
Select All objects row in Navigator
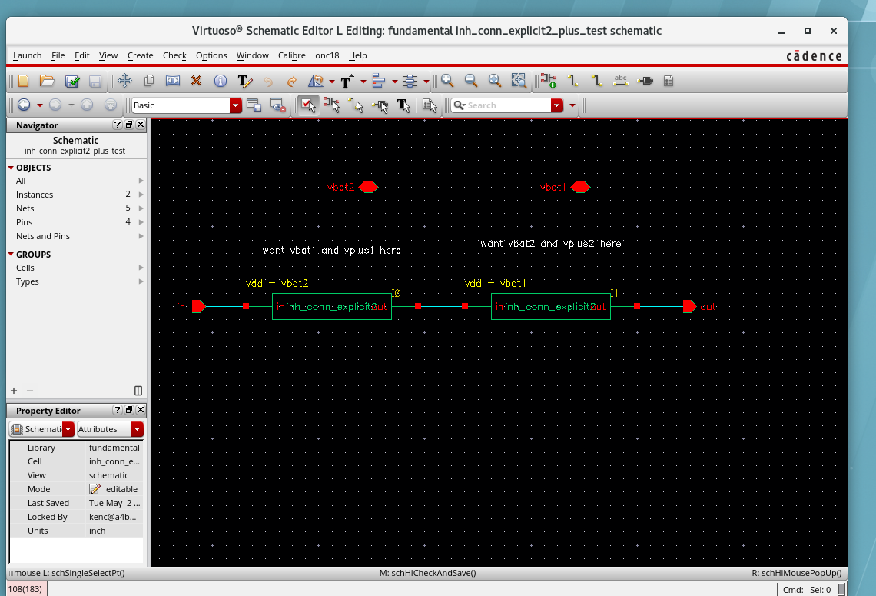tap(77, 181)
